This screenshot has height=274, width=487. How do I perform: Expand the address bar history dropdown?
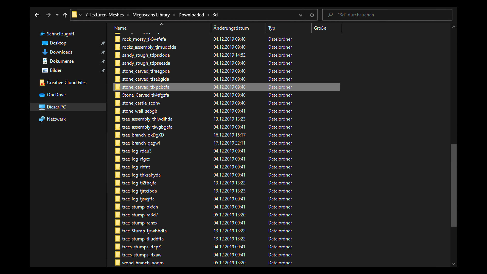click(301, 15)
